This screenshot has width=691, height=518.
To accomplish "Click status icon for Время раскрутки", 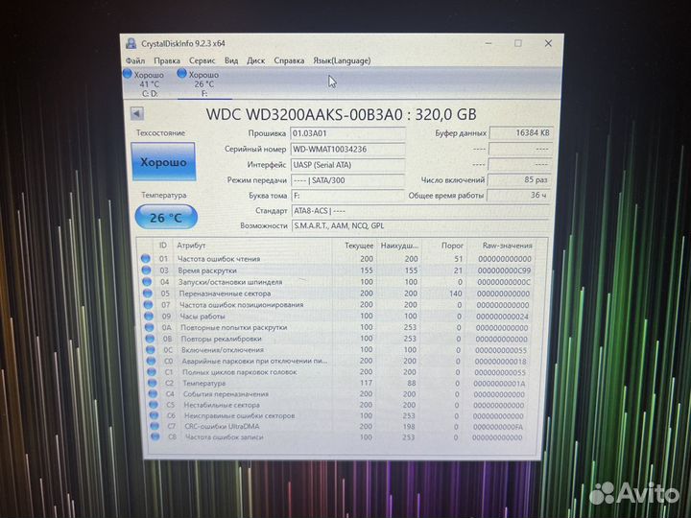I will [146, 270].
